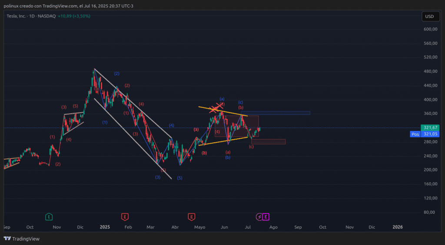
Task: Click the green earnings marker near November
Action: 49,216
